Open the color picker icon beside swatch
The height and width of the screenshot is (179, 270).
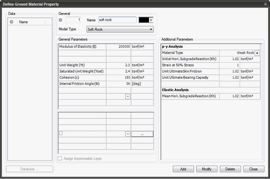151,20
